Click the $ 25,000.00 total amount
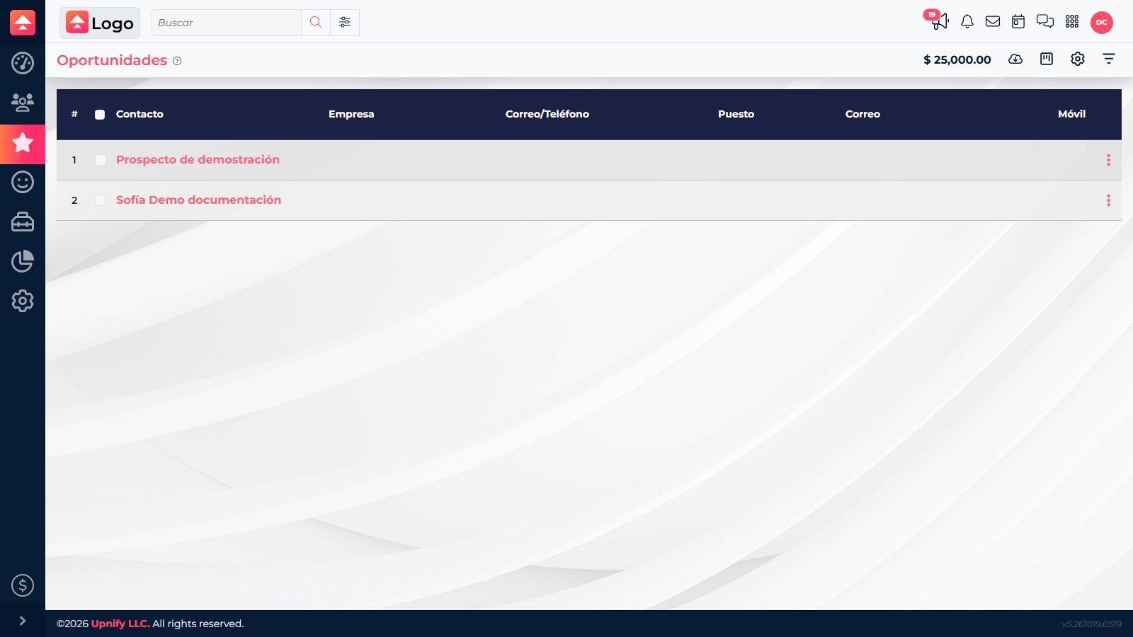 pos(957,59)
